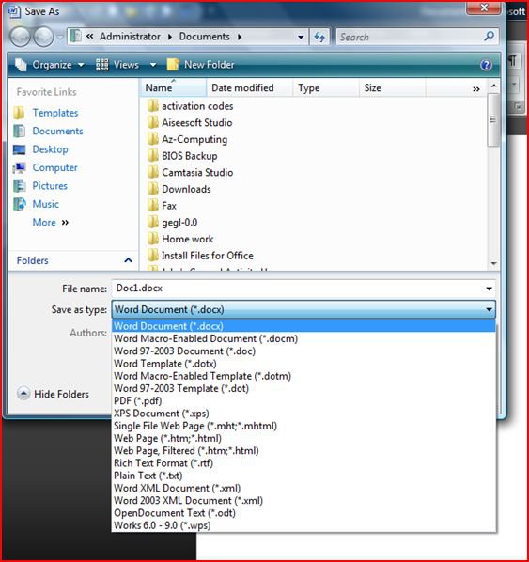
Task: Sort by the Date modified column header
Action: coord(249,88)
